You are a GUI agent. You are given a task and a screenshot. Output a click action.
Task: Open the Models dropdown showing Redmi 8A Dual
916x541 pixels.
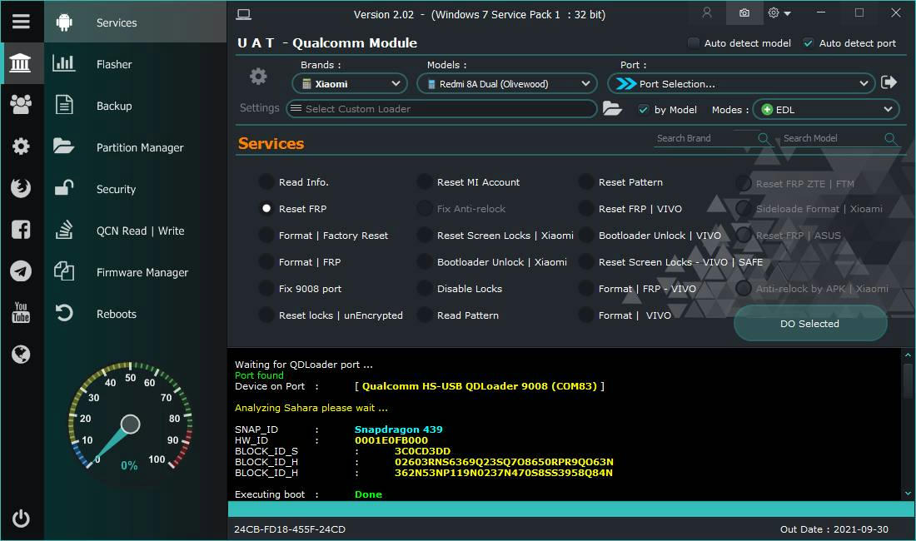tap(507, 83)
